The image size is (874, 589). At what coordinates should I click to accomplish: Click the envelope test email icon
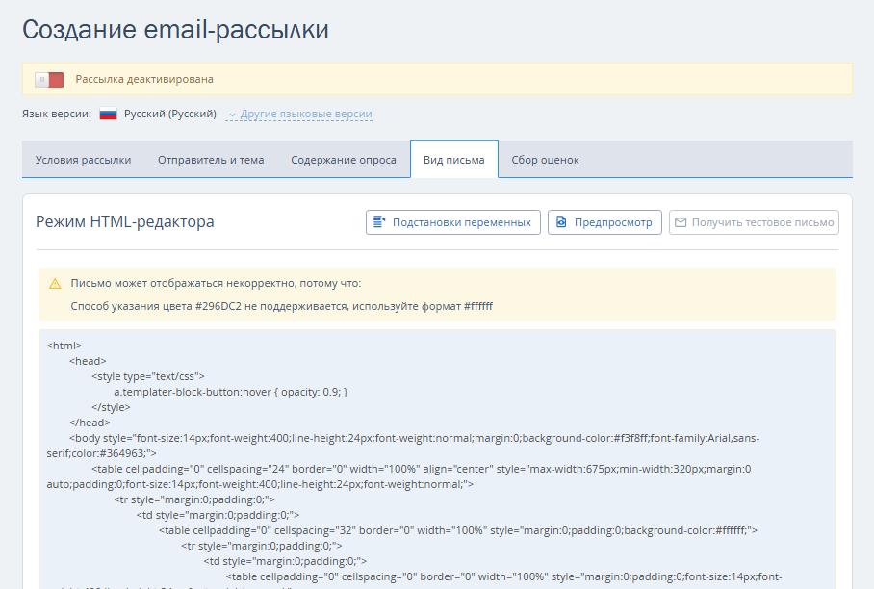pyautogui.click(x=681, y=222)
